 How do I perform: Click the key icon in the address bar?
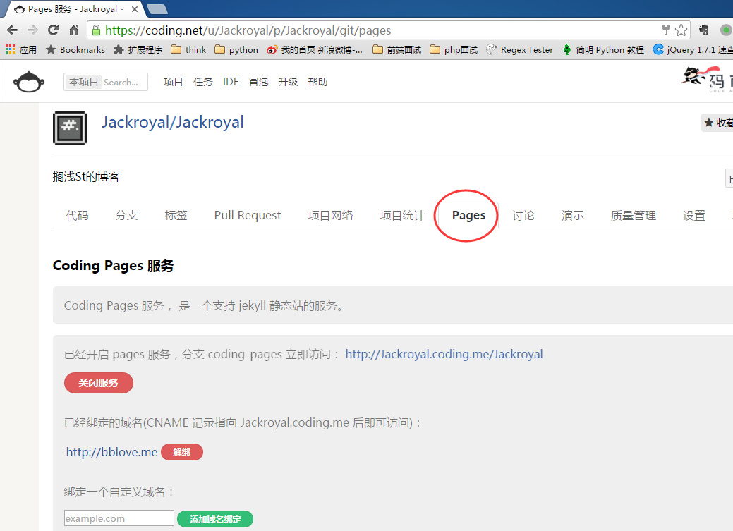(x=666, y=30)
